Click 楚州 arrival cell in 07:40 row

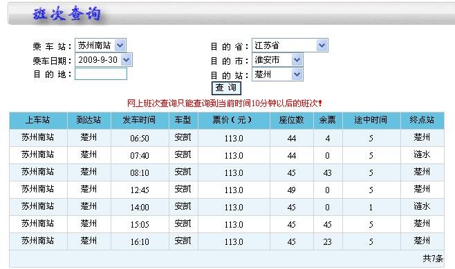pos(89,155)
